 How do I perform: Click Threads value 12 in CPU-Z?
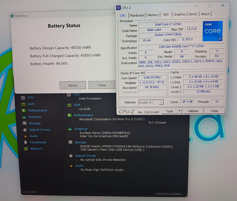click(217, 101)
